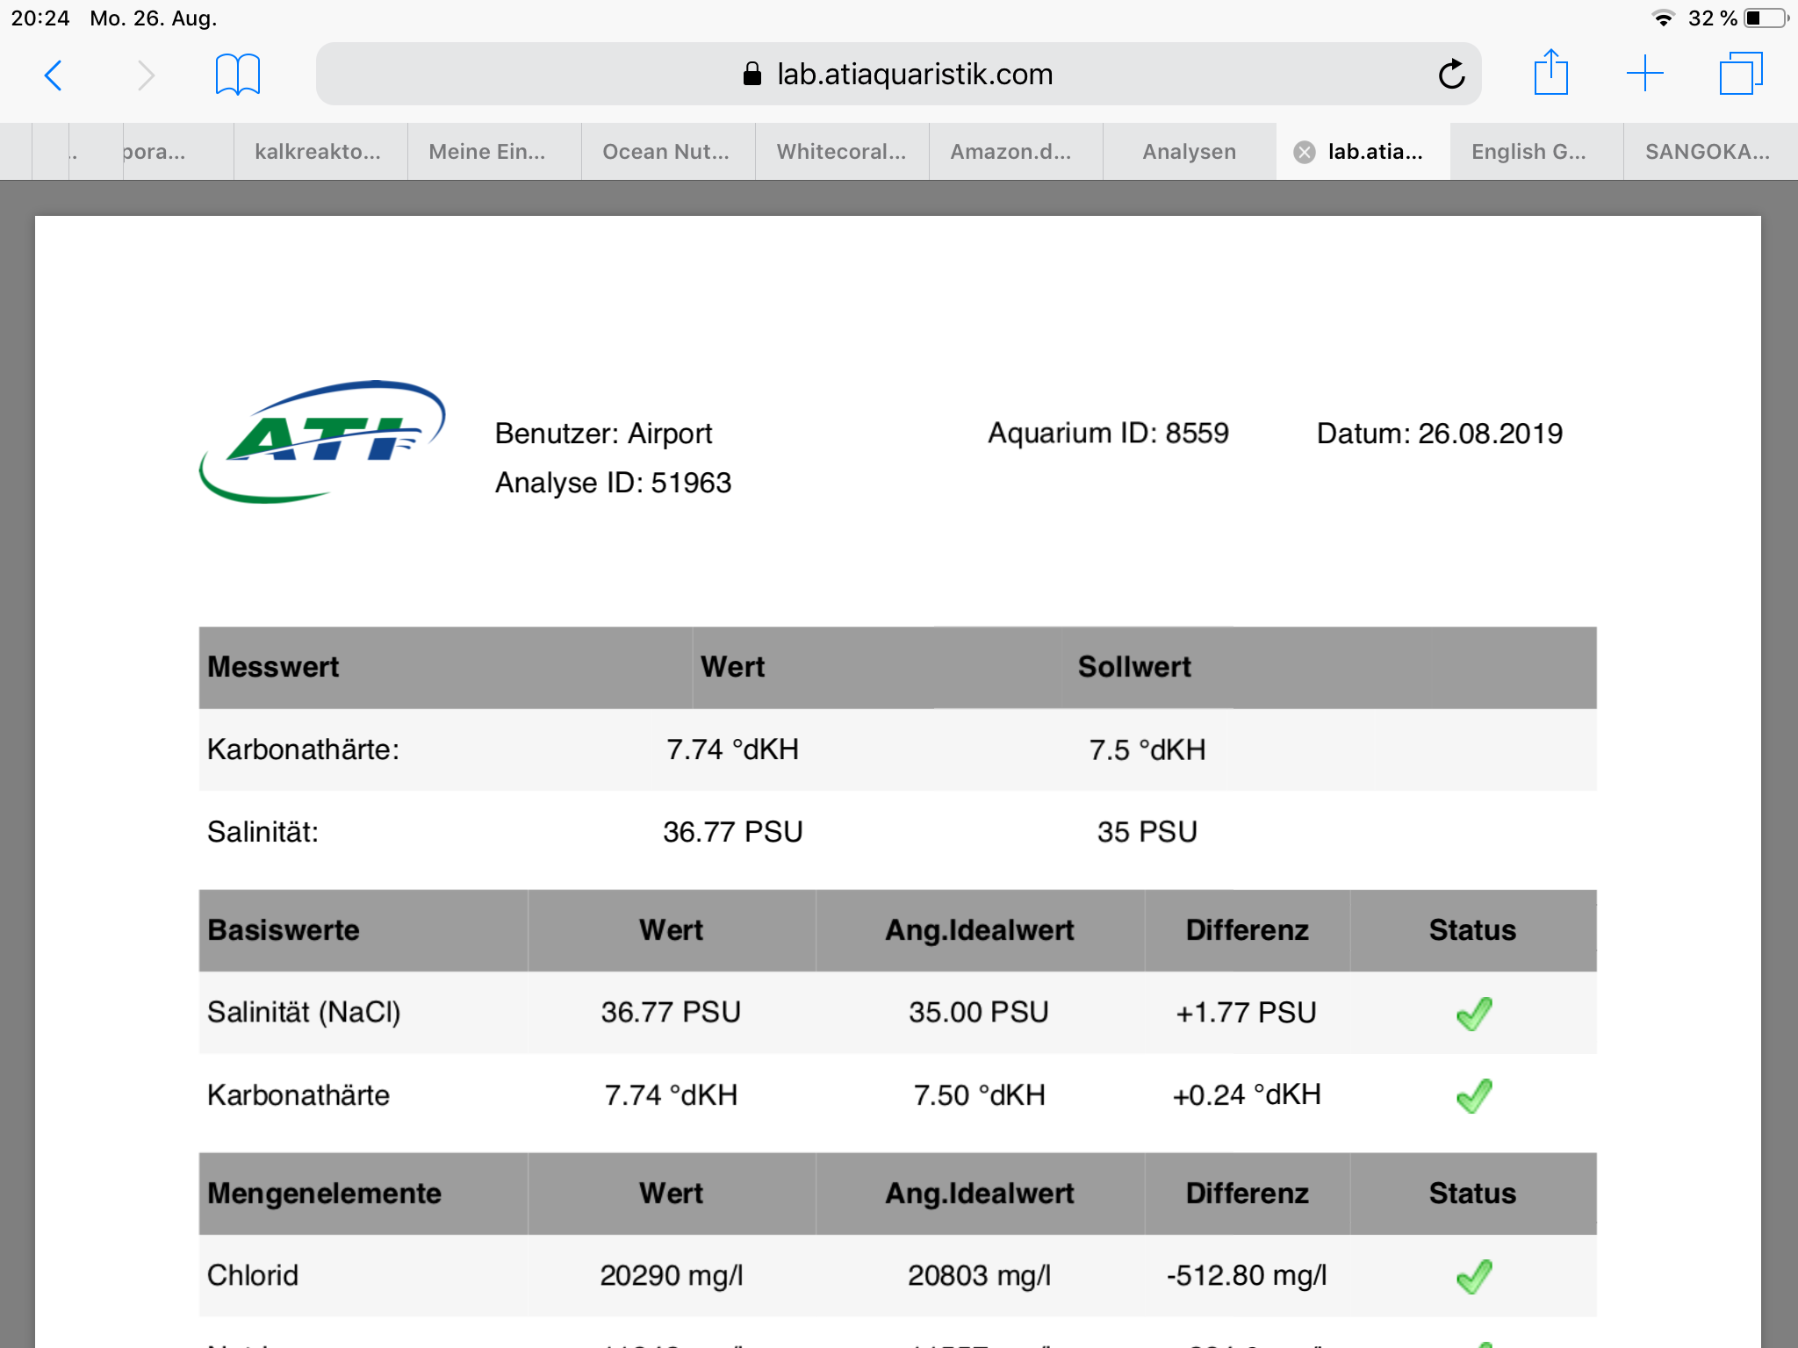The height and width of the screenshot is (1348, 1798).
Task: Switch to the Amazon.d... tab
Action: (1010, 152)
